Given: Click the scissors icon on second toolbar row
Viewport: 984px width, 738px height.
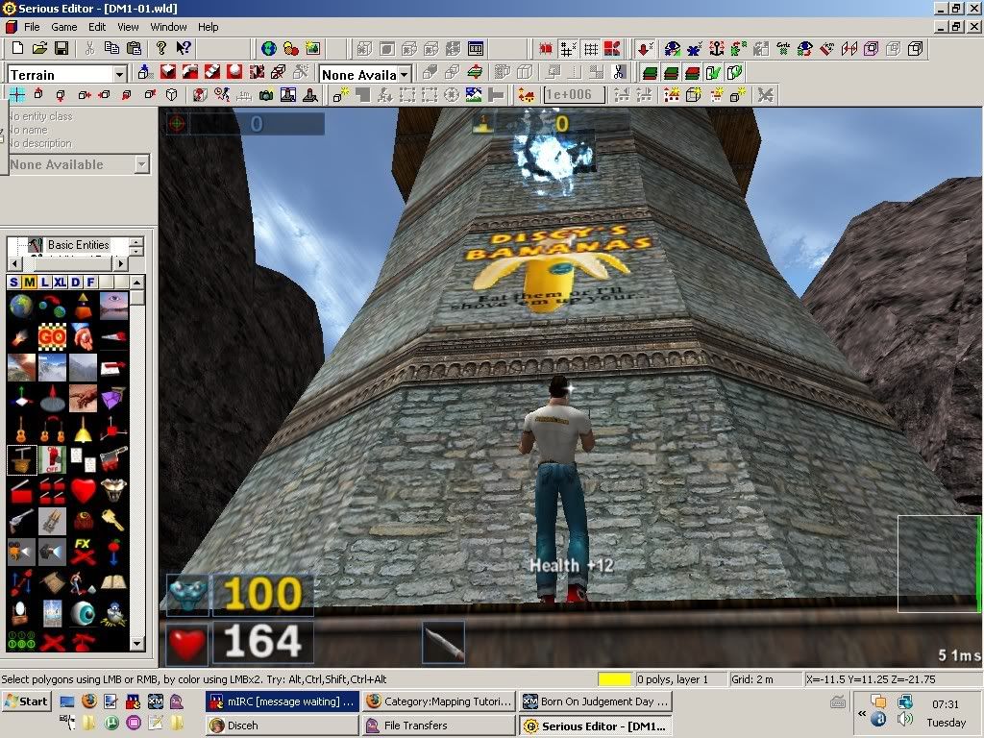Looking at the screenshot, I should pos(619,72).
